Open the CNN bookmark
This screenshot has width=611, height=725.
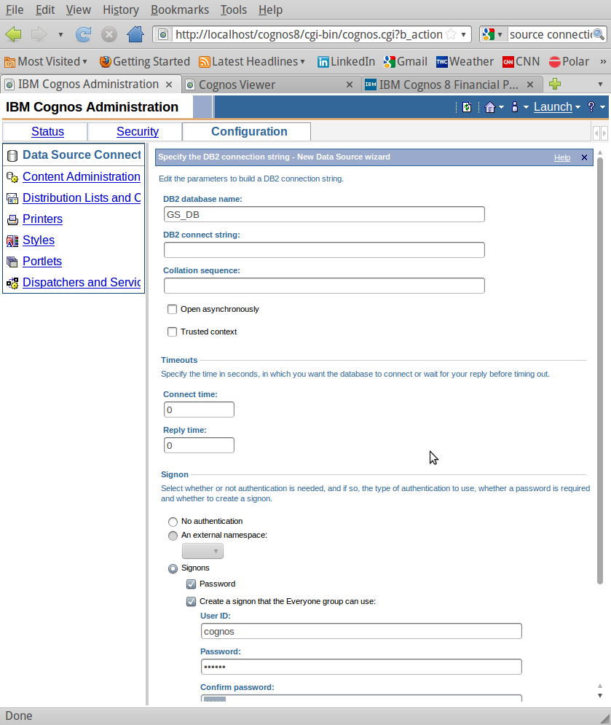[x=521, y=61]
